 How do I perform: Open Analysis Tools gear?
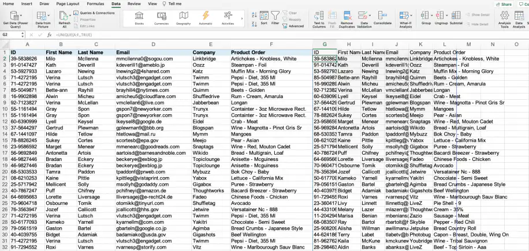(504, 20)
